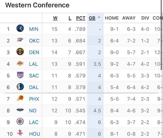Toggle the GB column sort arrow

pyautogui.click(x=99, y=18)
